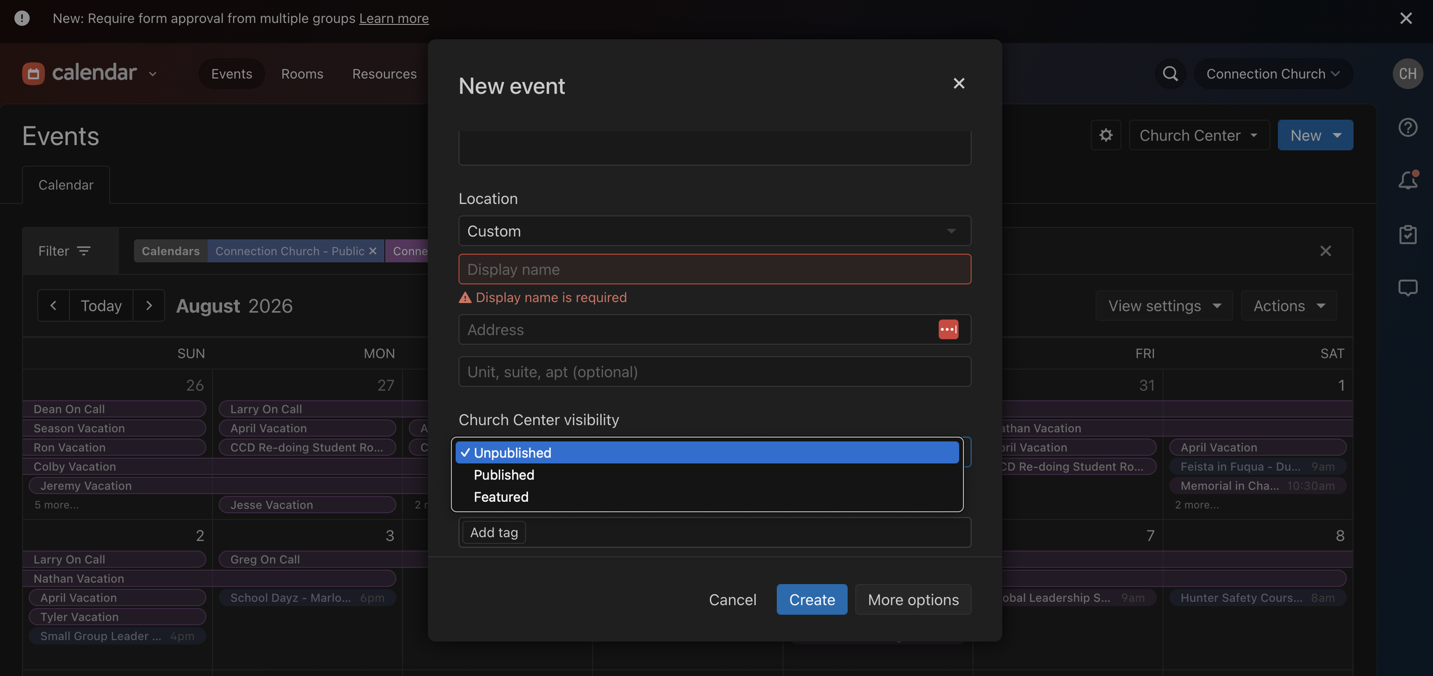Viewport: 1433px width, 676px height.
Task: Open the School Dayz 6pm event
Action: pyautogui.click(x=307, y=597)
